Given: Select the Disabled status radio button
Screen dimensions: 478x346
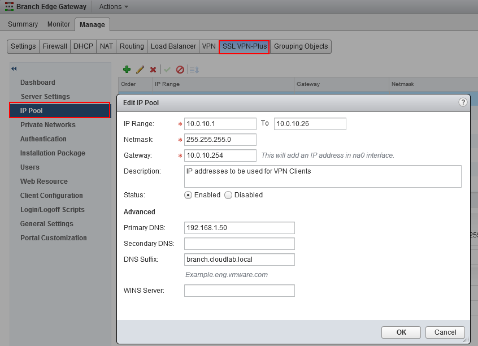Looking at the screenshot, I should (228, 195).
